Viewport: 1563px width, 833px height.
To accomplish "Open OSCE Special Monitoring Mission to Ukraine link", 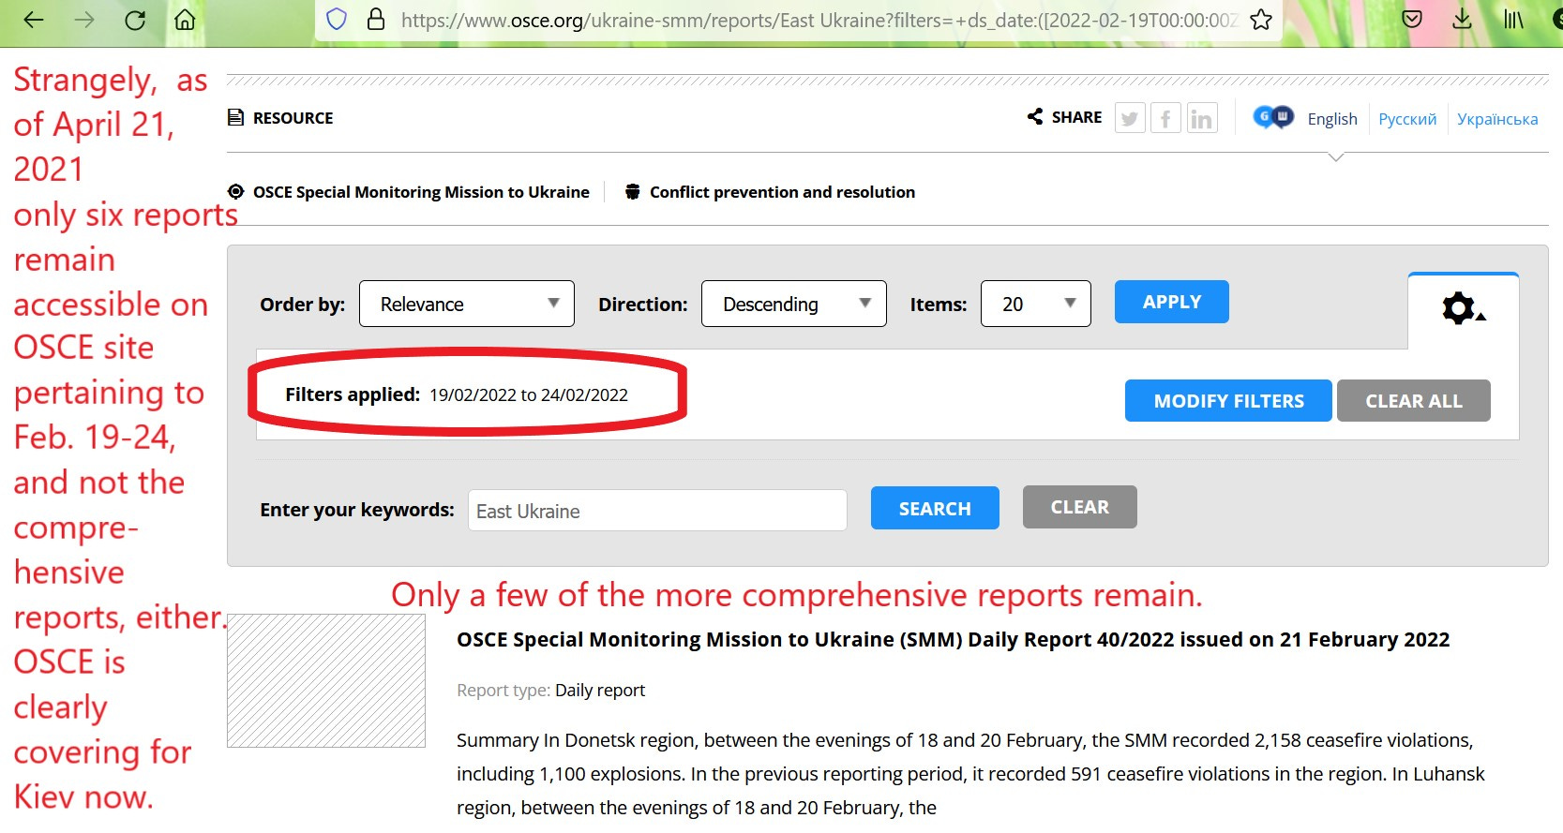I will [421, 192].
